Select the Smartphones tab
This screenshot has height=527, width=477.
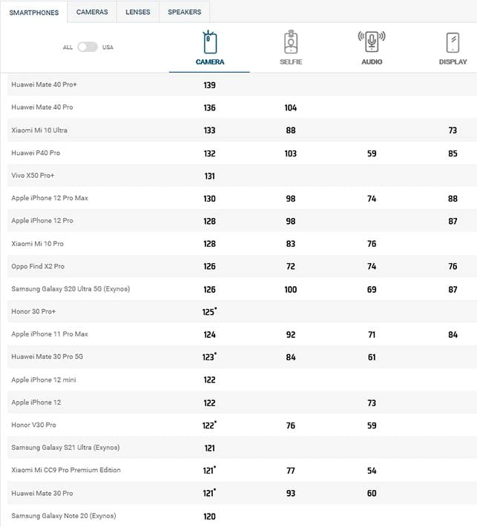33,13
